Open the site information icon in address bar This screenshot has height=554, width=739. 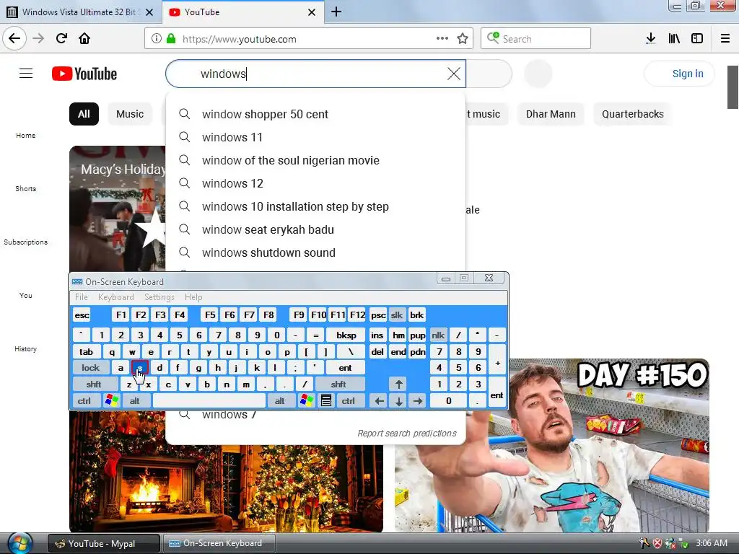pos(157,39)
